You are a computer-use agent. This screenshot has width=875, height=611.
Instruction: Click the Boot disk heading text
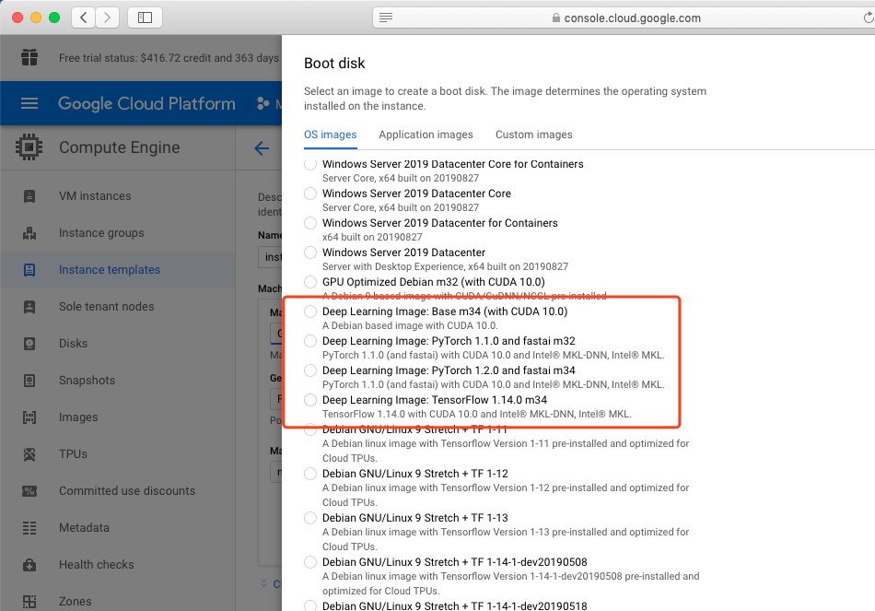click(334, 63)
